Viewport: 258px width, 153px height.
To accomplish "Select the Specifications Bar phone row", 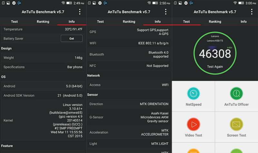I will 43,67.
